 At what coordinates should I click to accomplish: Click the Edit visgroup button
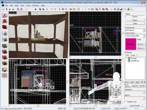click(132, 82)
